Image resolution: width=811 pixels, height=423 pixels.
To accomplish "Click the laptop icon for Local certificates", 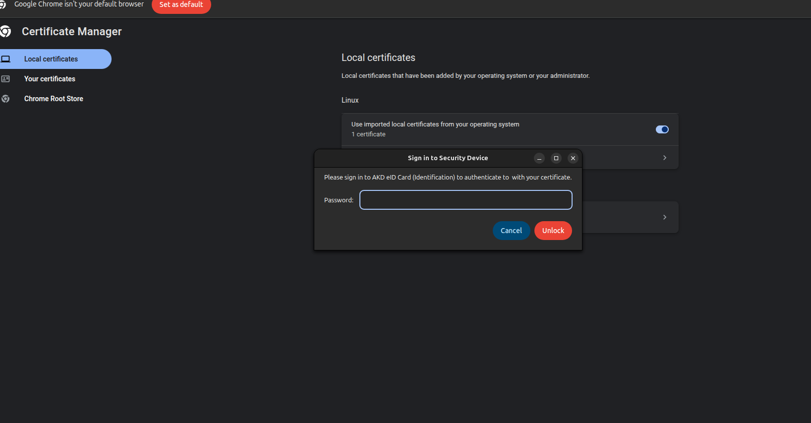I will click(x=6, y=59).
